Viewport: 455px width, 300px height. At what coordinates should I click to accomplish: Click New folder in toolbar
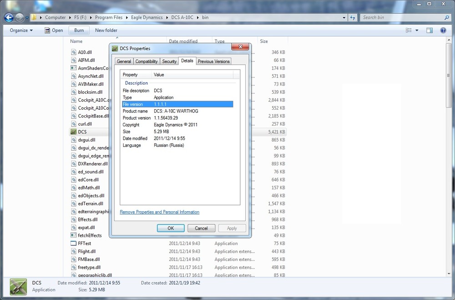click(x=106, y=30)
